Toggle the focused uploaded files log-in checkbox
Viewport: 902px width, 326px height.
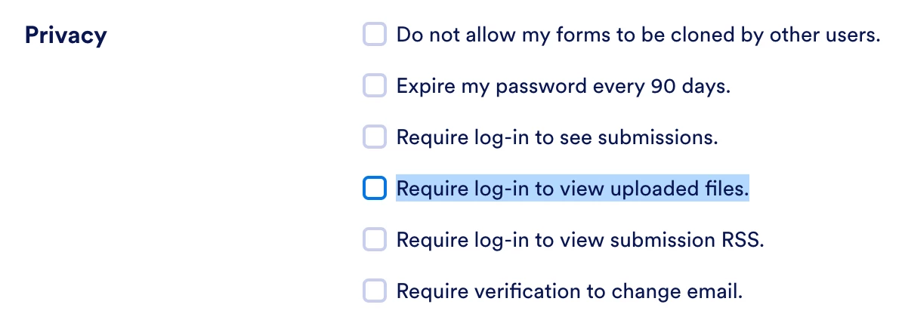coord(375,188)
